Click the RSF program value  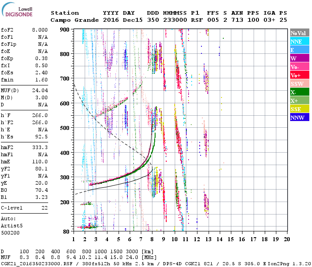[x=197, y=20]
